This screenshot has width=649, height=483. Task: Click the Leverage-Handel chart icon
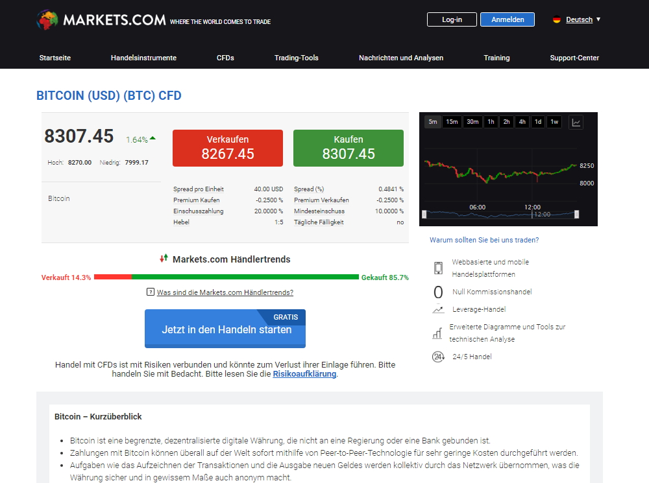pyautogui.click(x=438, y=309)
